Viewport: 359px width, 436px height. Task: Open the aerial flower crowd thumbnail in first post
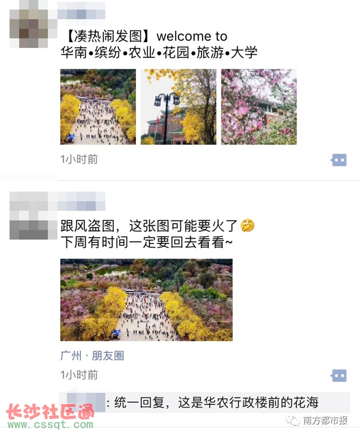98,107
